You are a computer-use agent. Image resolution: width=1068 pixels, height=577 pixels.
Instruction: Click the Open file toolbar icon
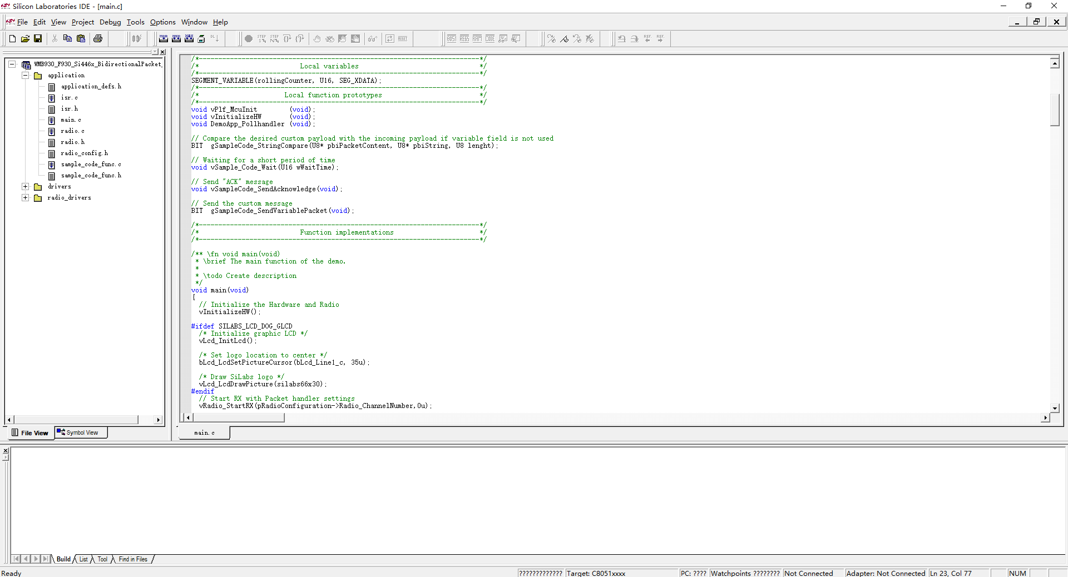click(25, 38)
